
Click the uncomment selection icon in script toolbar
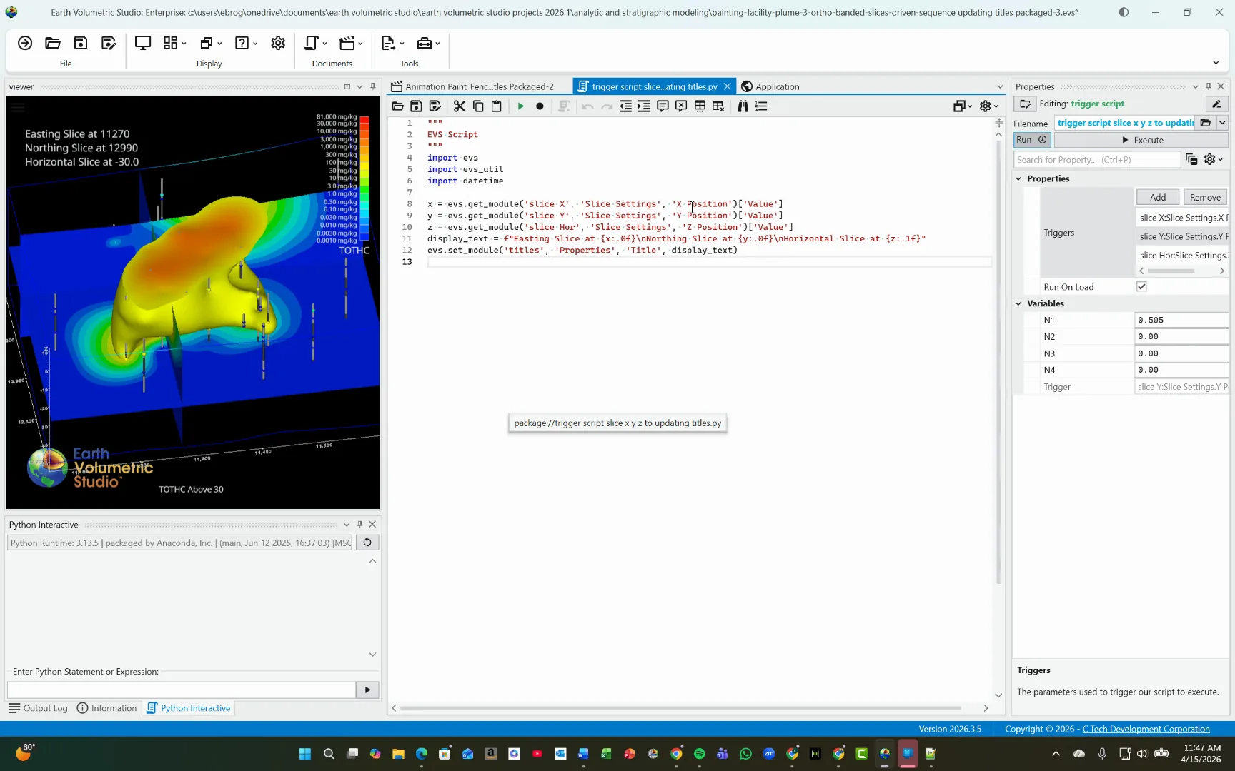coord(681,106)
